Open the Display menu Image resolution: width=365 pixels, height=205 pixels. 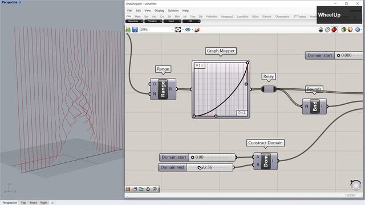click(159, 11)
